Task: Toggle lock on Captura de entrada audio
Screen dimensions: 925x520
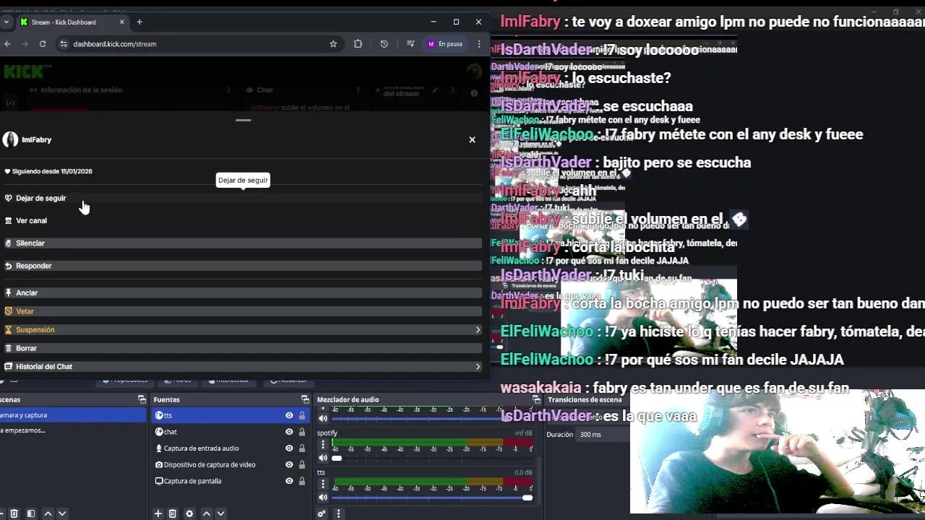Action: [x=302, y=448]
